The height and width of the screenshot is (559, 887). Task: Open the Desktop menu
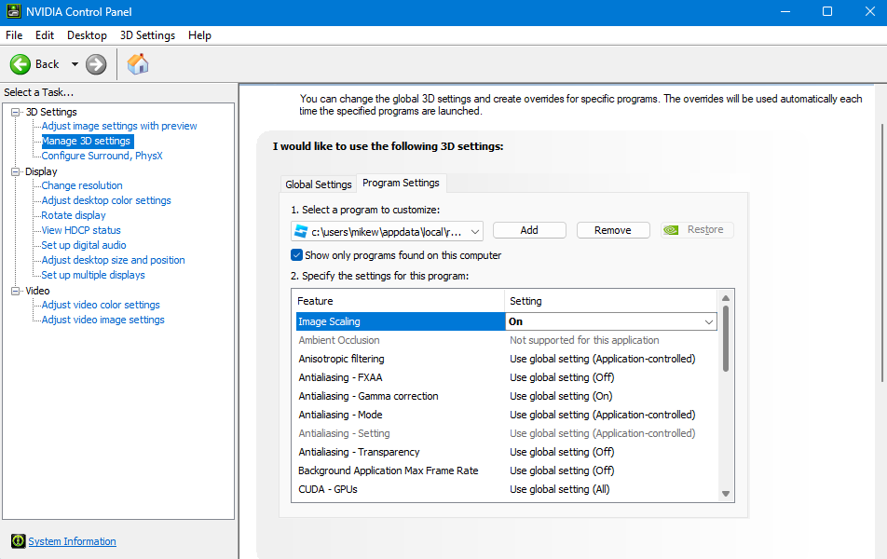(86, 34)
